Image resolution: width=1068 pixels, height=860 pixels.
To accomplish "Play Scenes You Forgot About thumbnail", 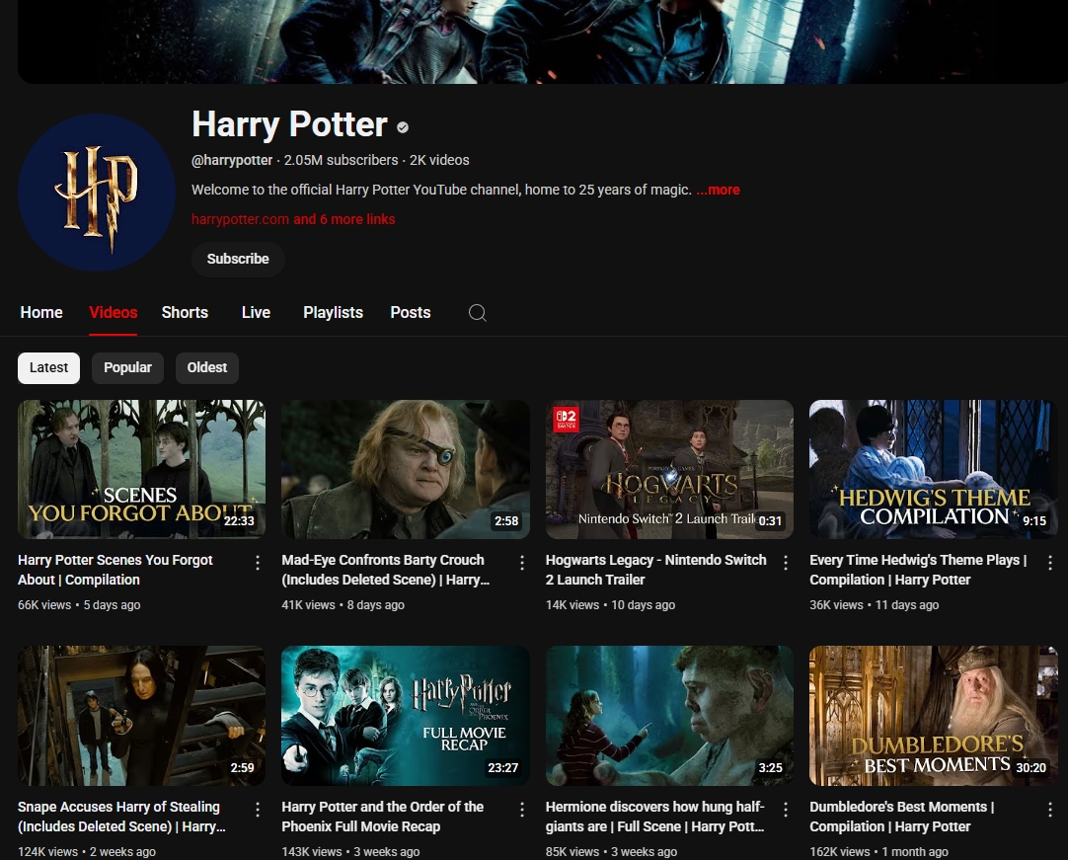I will (142, 470).
